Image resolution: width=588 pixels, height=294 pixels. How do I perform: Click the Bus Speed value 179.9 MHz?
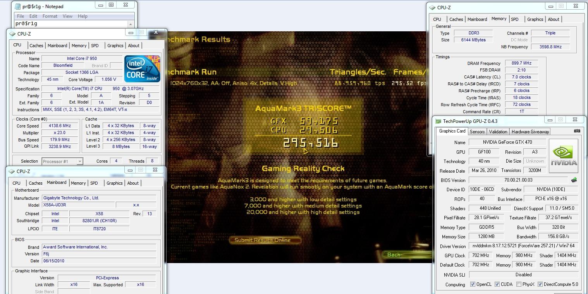tap(60, 140)
